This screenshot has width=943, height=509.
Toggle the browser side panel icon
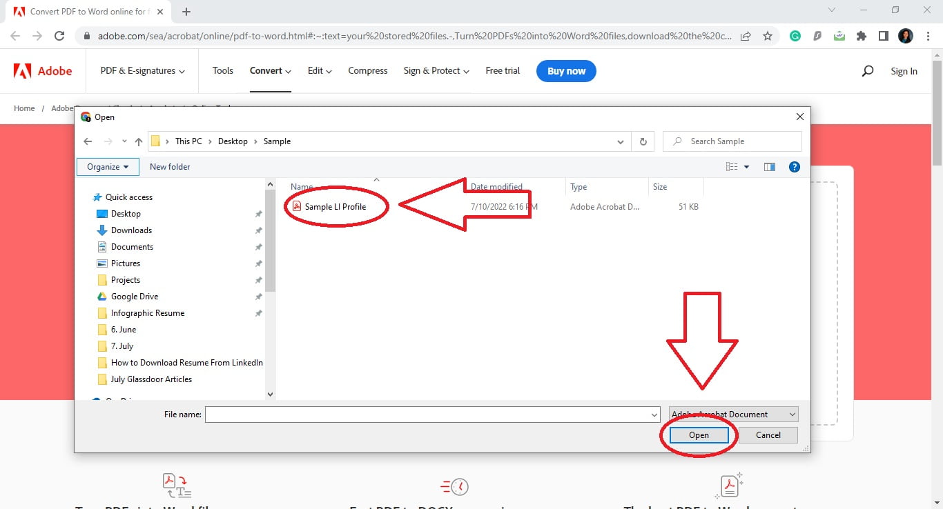pos(883,36)
